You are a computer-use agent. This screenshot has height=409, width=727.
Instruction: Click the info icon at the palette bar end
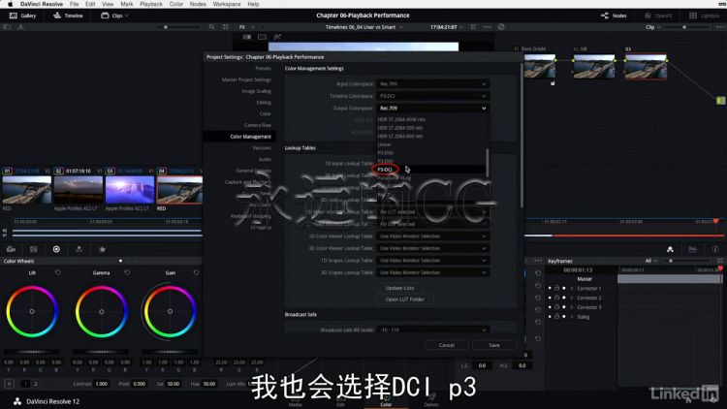coord(715,249)
